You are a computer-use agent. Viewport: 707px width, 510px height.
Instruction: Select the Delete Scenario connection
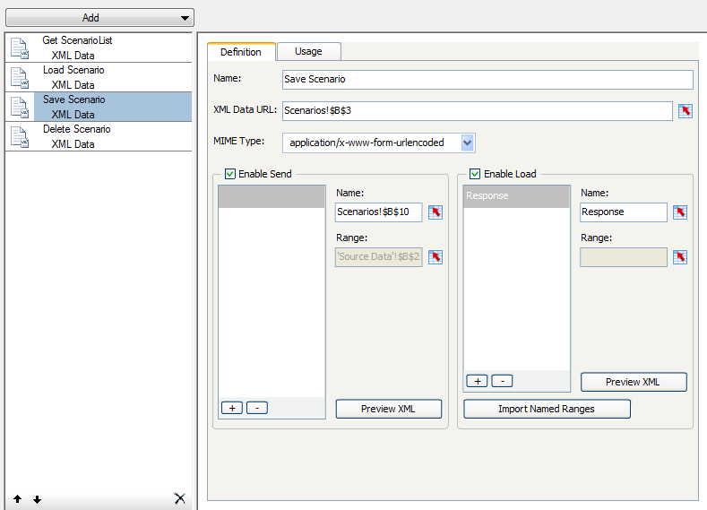click(99, 136)
